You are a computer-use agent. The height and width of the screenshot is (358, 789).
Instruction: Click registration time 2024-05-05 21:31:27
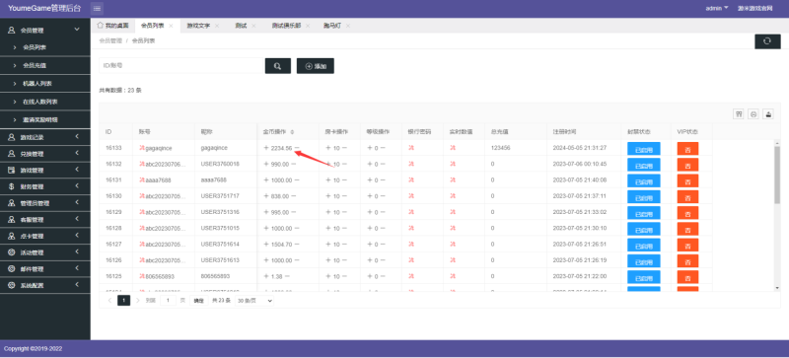click(x=580, y=148)
